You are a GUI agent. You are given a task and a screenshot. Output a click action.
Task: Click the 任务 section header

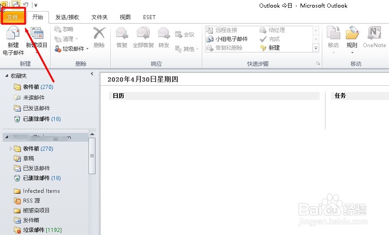point(360,96)
